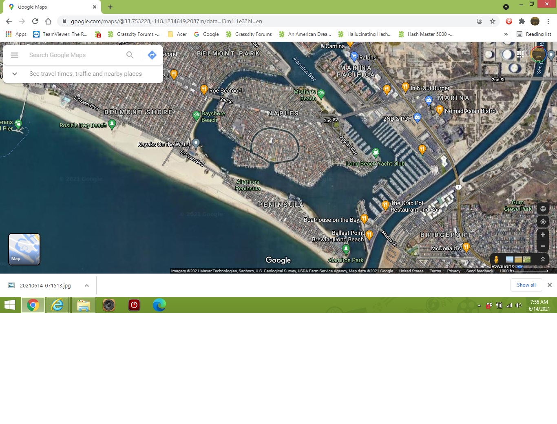Toggle globe view button
557x424 pixels.
click(x=543, y=209)
